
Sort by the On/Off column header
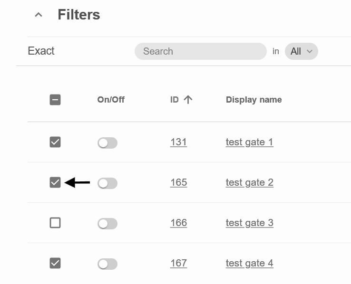(111, 100)
